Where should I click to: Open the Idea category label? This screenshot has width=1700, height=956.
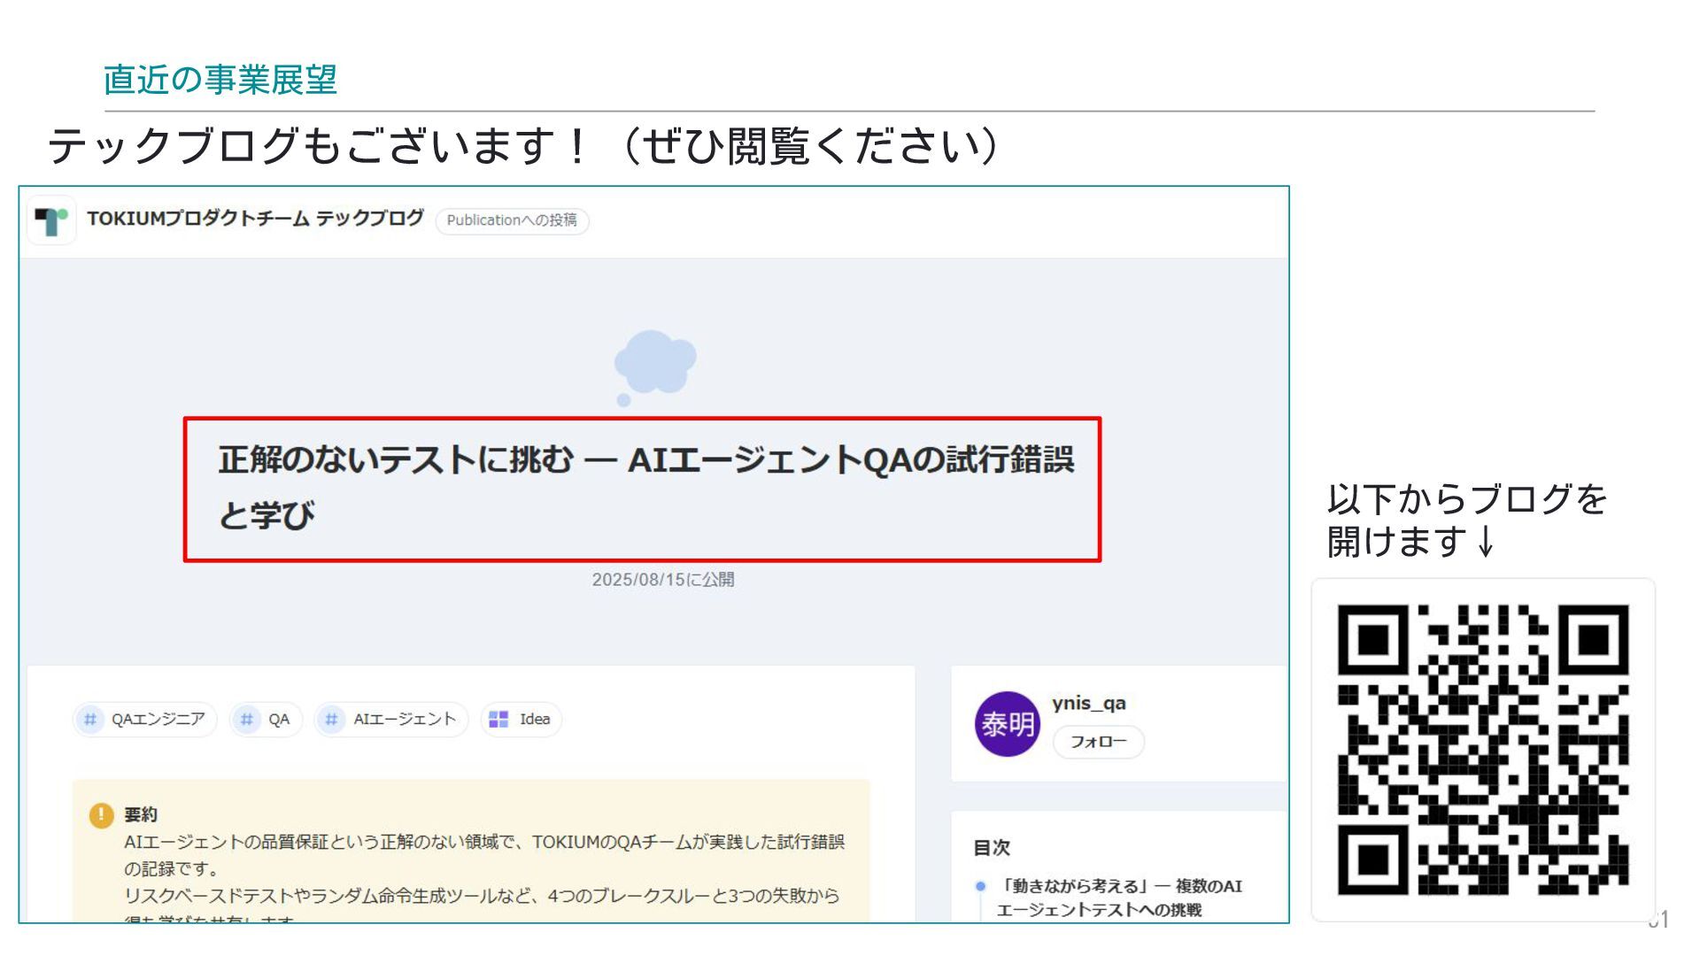pyautogui.click(x=535, y=720)
